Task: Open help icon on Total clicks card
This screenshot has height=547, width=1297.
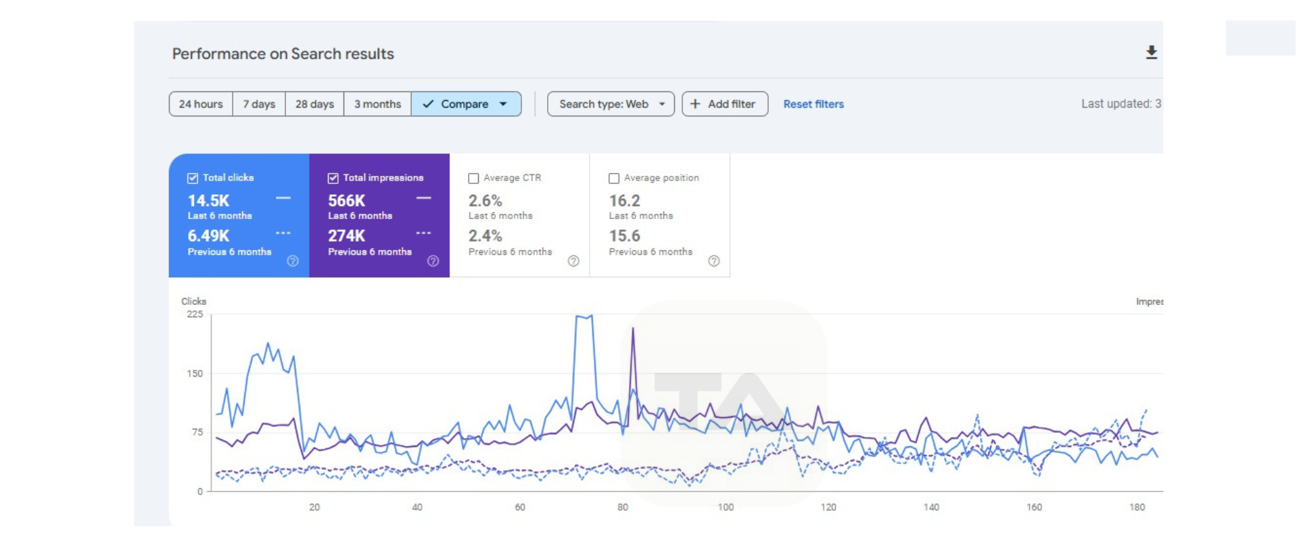Action: (x=292, y=261)
